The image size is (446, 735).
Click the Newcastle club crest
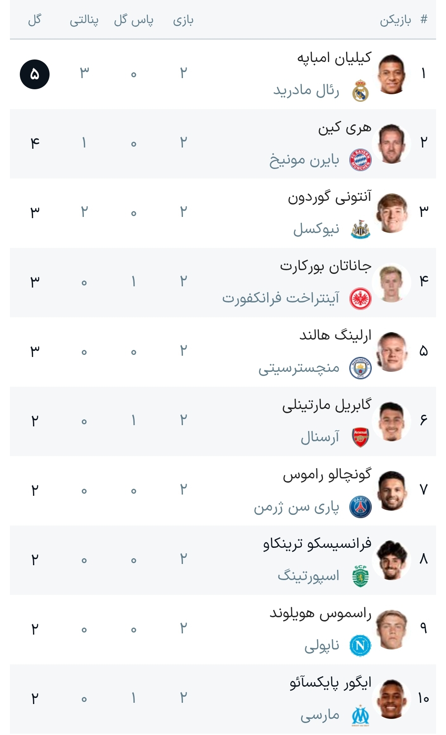(361, 229)
